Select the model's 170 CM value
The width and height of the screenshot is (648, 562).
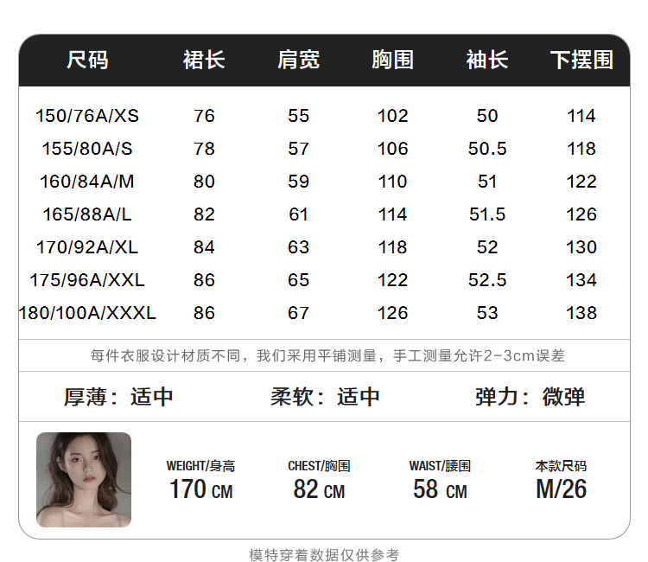[x=200, y=489]
